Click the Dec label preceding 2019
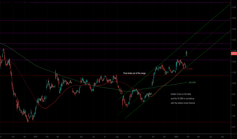This screenshot has height=139, width=237. 25,137
